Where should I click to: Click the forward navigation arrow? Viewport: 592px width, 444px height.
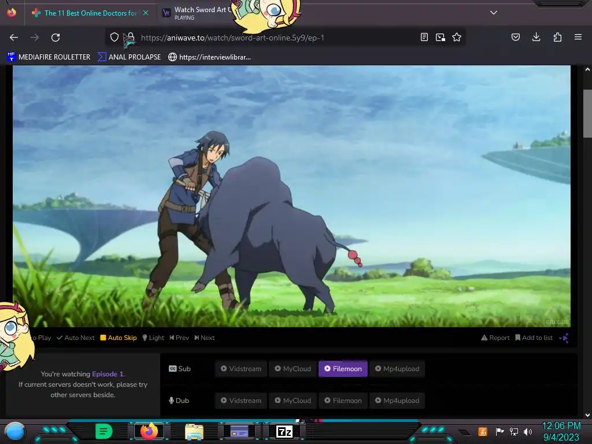[x=35, y=38]
